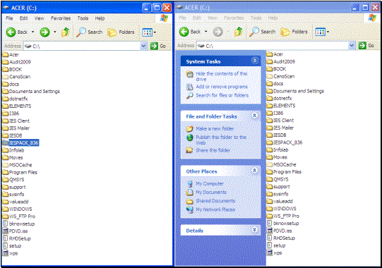Open address bar dropdown in left window
This screenshot has width=382, height=268.
click(144, 46)
